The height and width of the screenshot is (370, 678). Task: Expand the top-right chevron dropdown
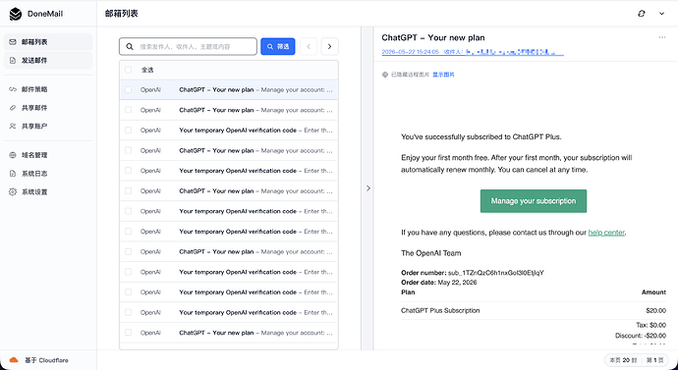pos(661,14)
